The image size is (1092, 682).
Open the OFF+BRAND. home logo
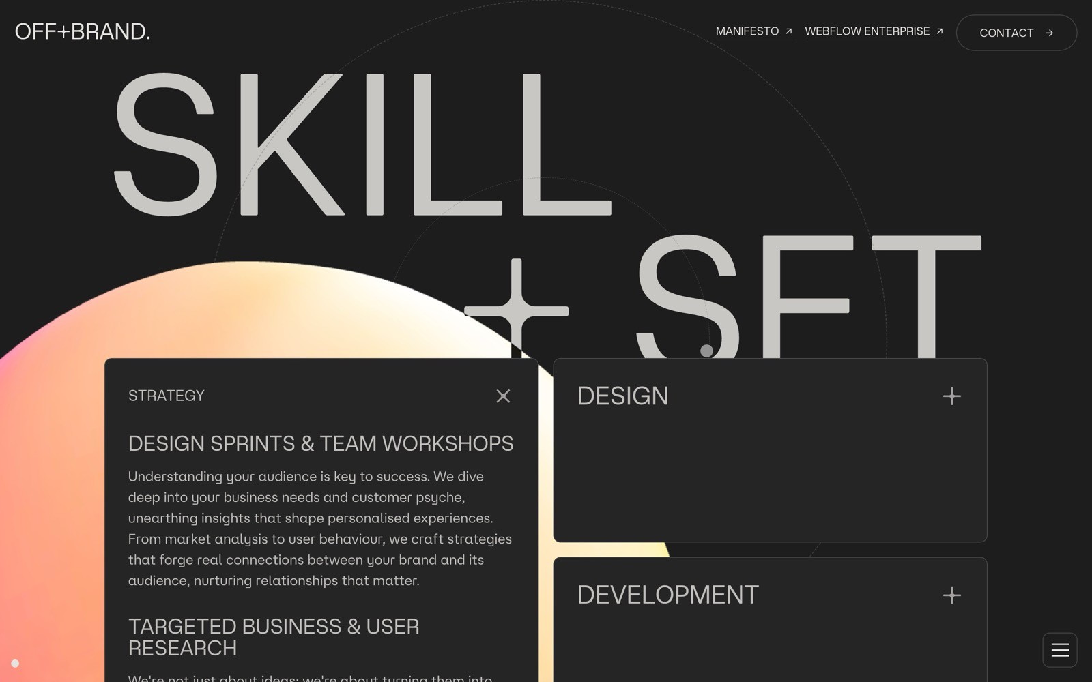click(x=82, y=31)
